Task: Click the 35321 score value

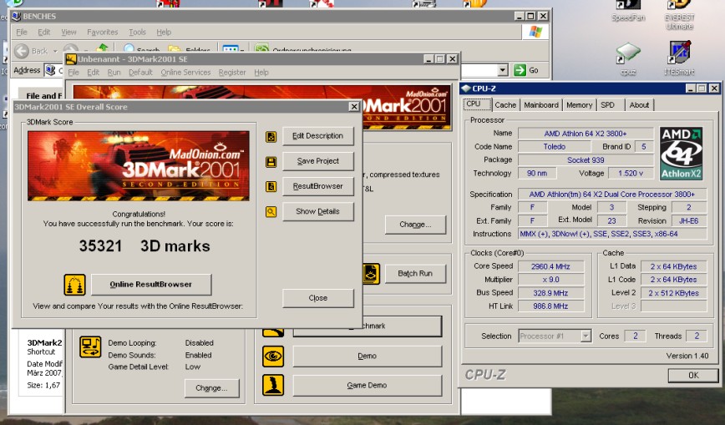Action: (100, 245)
